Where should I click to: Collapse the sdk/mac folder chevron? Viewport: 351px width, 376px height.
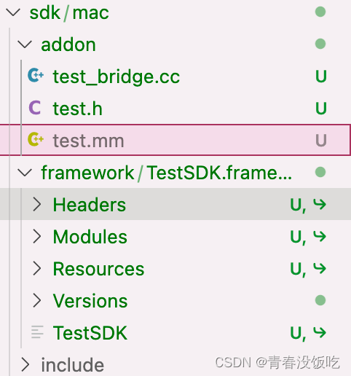point(12,12)
